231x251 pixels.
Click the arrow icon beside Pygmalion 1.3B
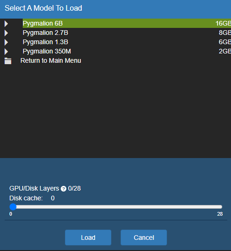point(6,42)
